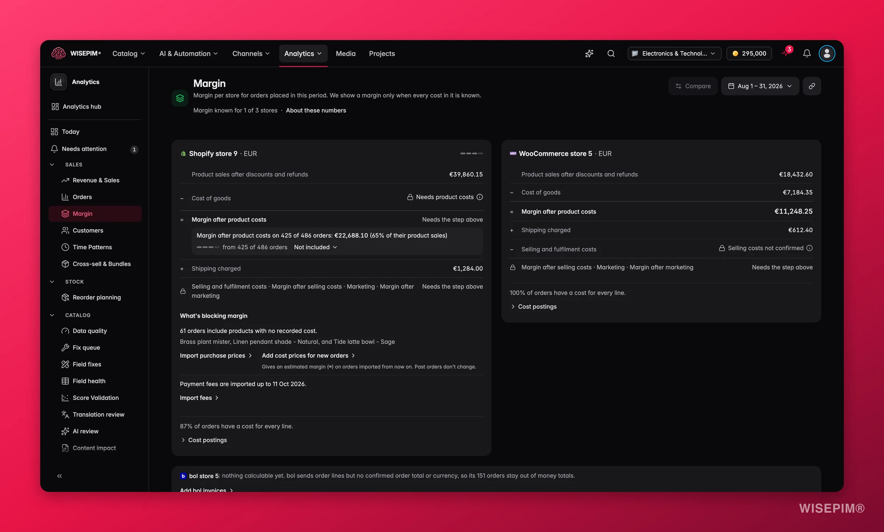
Task: Click About these numbers link
Action: [316, 110]
